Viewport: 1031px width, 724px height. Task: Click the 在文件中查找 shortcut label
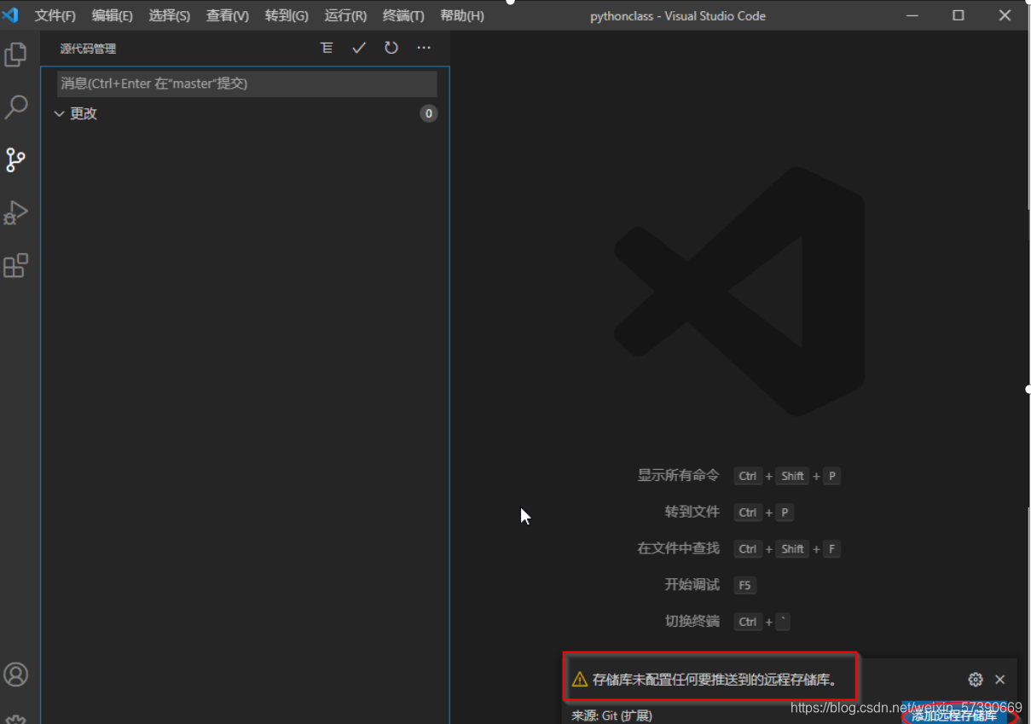click(x=679, y=548)
